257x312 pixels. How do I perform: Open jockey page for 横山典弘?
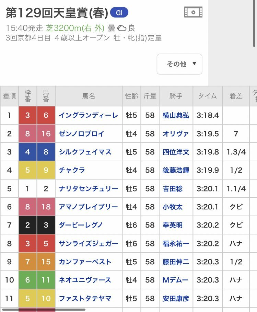[176, 115]
